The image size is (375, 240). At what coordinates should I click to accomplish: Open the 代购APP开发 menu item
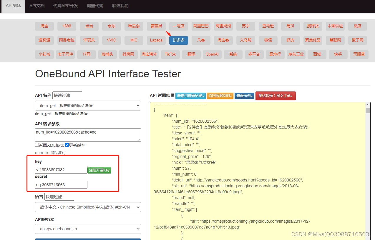(65, 6)
